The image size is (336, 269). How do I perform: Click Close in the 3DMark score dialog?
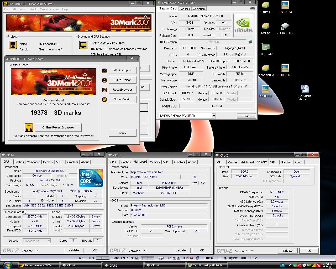(x=123, y=133)
